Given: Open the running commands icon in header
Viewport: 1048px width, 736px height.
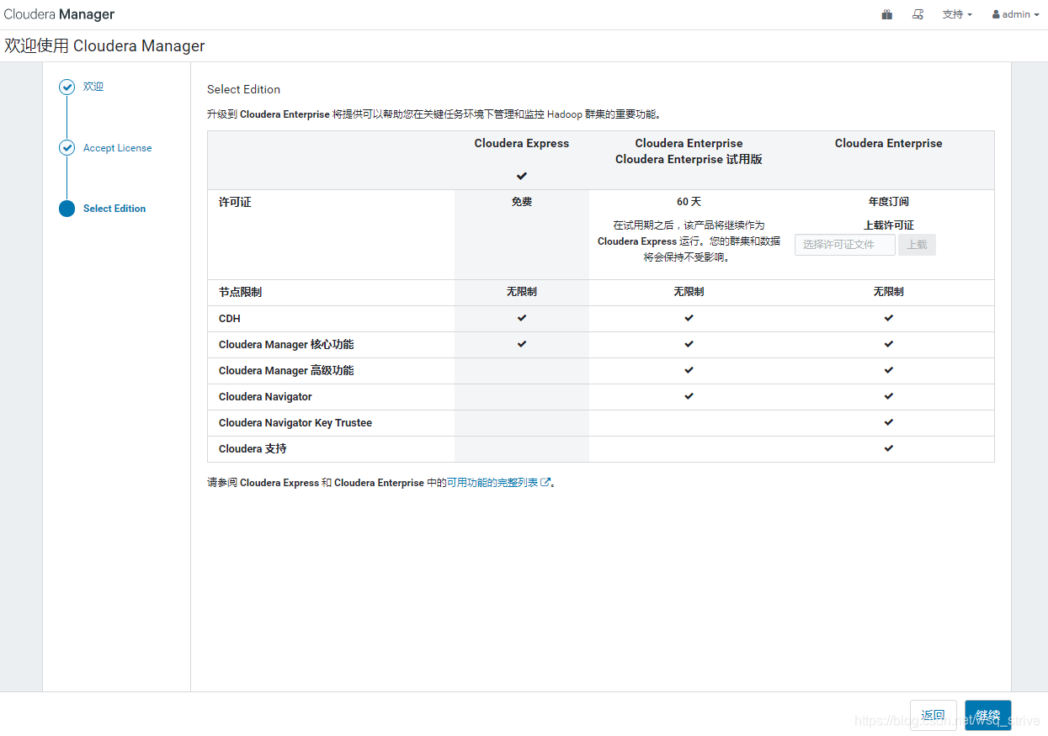Looking at the screenshot, I should pyautogui.click(x=918, y=14).
